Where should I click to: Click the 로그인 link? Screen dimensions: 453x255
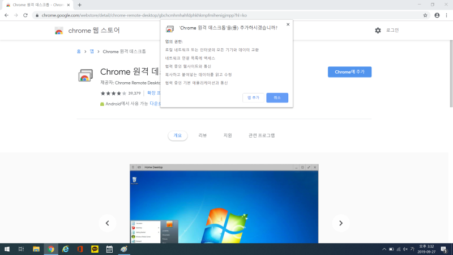pyautogui.click(x=392, y=30)
